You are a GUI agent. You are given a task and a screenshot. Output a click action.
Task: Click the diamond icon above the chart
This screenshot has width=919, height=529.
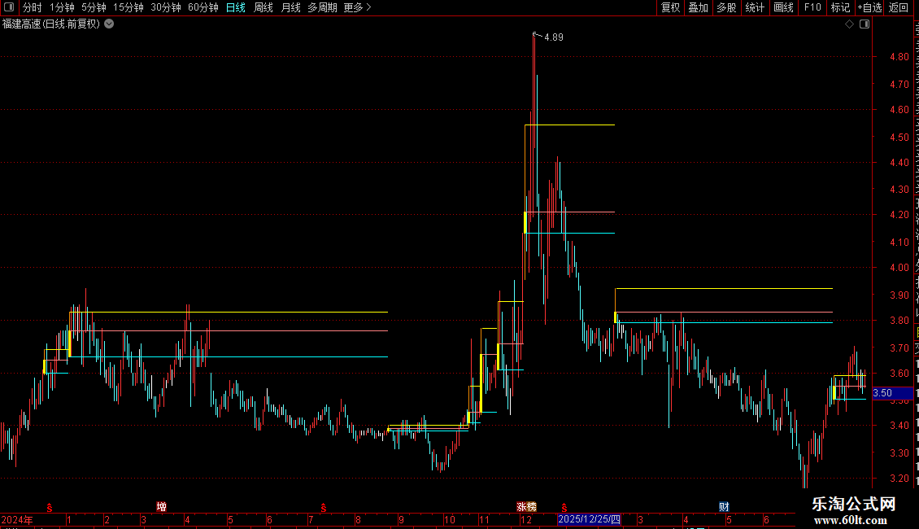849,24
